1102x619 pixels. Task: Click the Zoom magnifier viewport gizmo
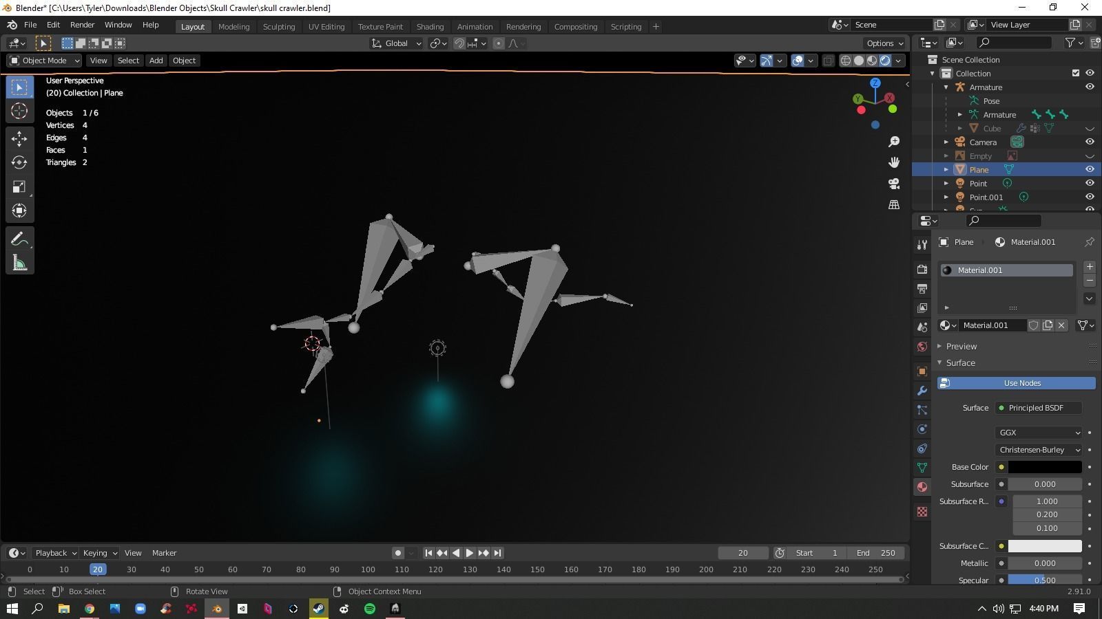(894, 142)
